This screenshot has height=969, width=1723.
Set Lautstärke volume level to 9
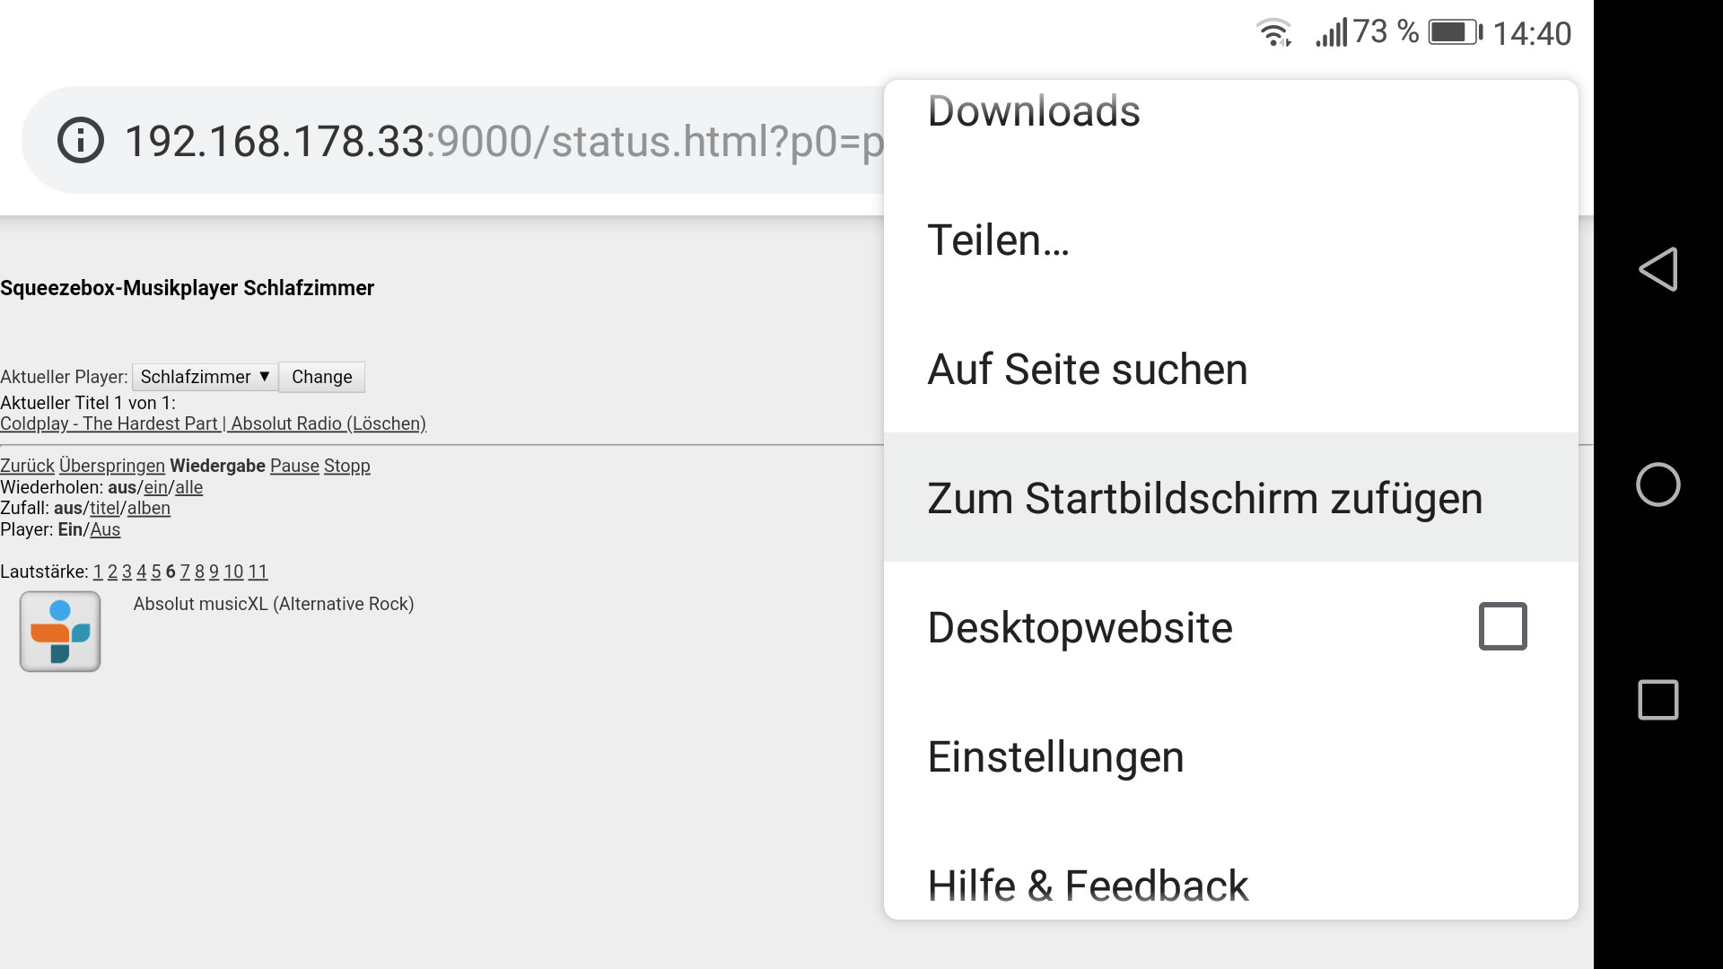coord(214,572)
